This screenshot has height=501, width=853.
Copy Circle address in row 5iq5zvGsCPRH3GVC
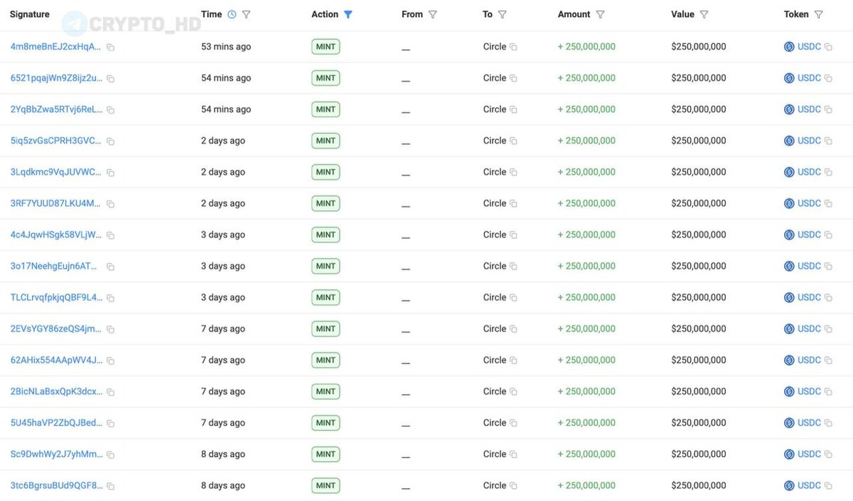(513, 141)
